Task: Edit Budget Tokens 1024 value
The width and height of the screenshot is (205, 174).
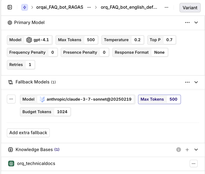Action: tap(45, 112)
